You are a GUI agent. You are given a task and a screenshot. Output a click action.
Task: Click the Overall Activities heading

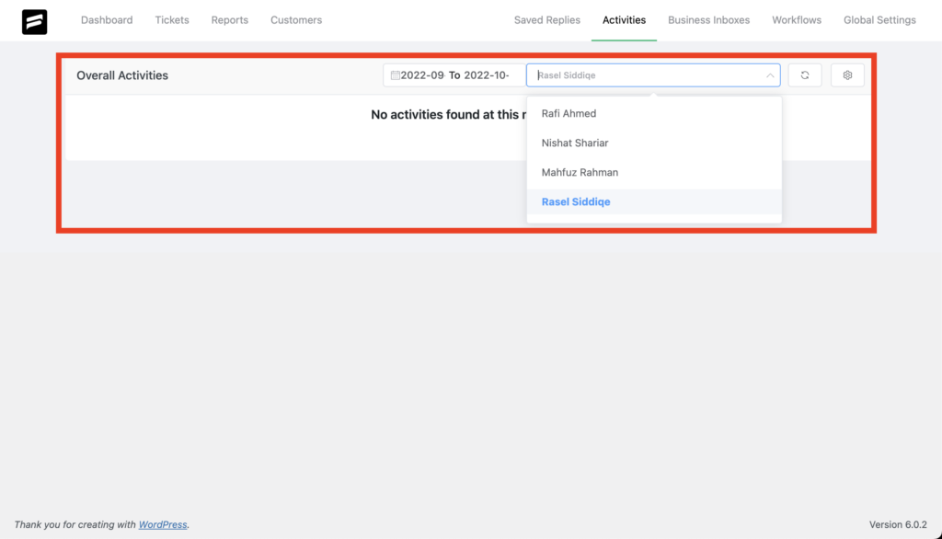click(x=122, y=75)
